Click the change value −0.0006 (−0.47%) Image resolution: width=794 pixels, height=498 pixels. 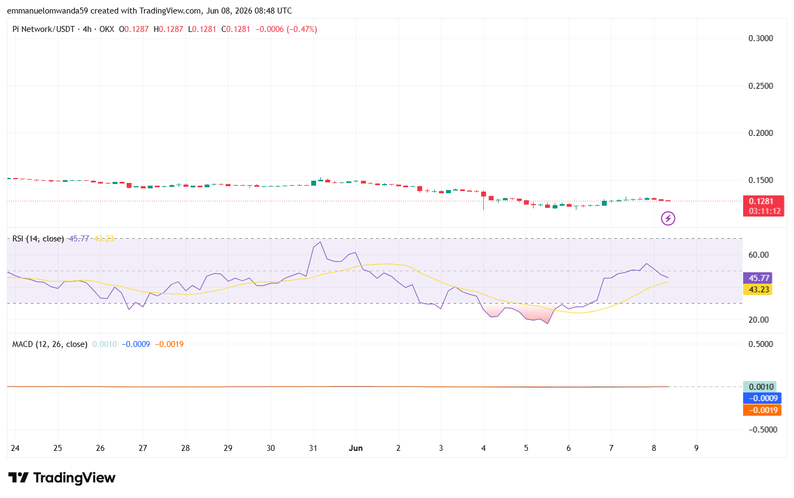[286, 29]
